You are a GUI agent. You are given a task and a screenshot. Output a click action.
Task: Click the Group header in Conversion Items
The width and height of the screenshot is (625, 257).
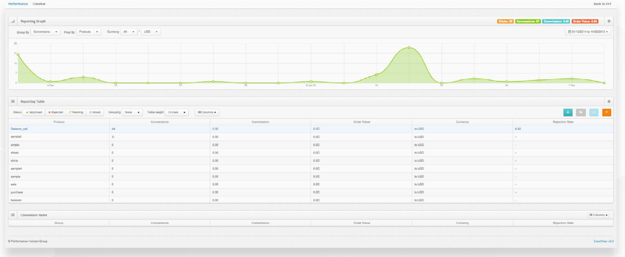[59, 223]
